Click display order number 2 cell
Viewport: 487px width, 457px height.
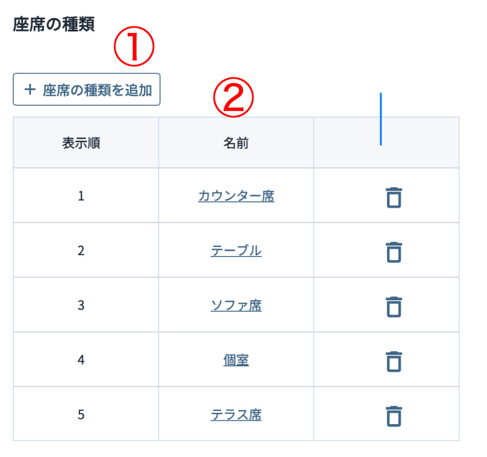[81, 250]
